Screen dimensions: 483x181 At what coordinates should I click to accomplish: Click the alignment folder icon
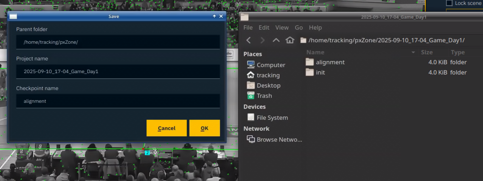point(310,62)
